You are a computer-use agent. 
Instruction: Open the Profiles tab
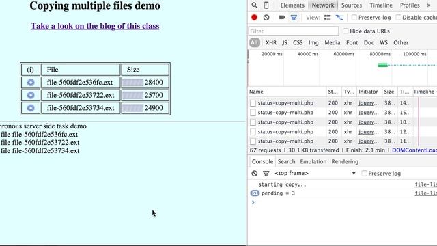click(x=410, y=5)
